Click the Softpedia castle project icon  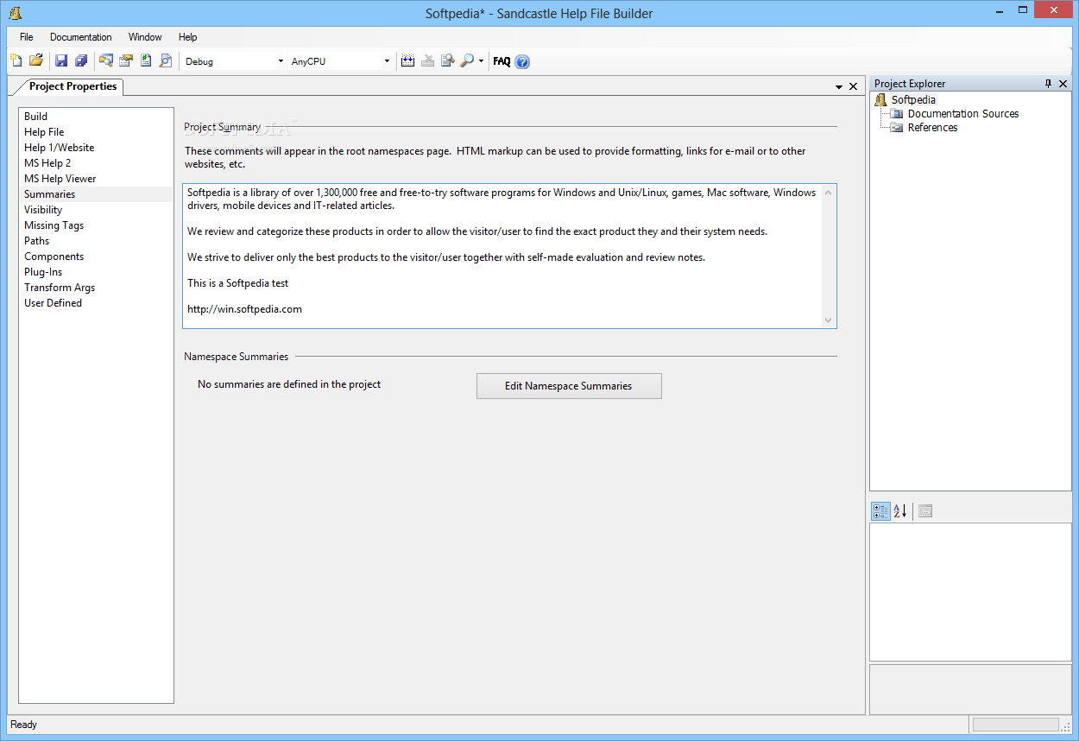(881, 100)
